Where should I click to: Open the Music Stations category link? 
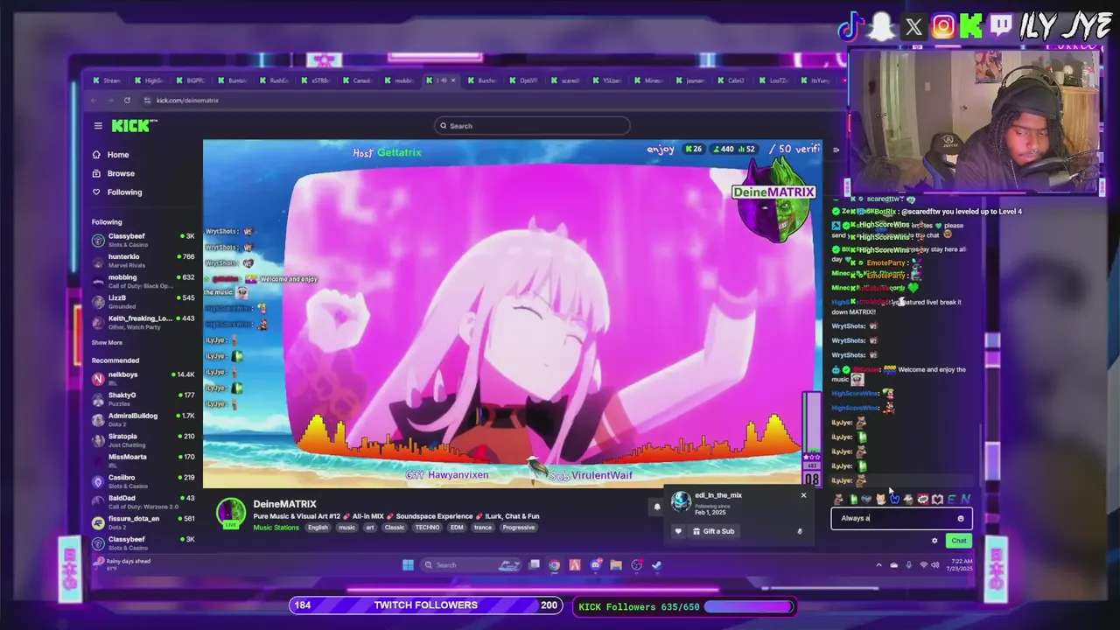[x=276, y=528]
